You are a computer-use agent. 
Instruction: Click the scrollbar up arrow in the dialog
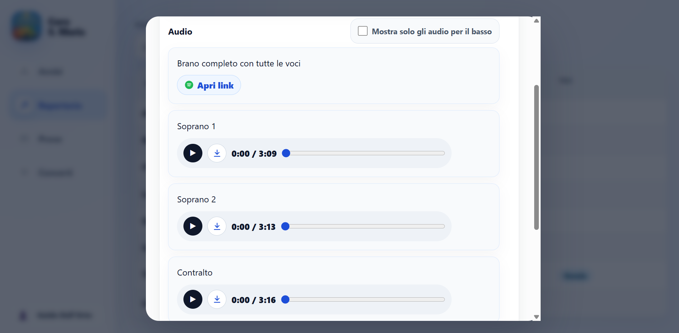(x=536, y=21)
